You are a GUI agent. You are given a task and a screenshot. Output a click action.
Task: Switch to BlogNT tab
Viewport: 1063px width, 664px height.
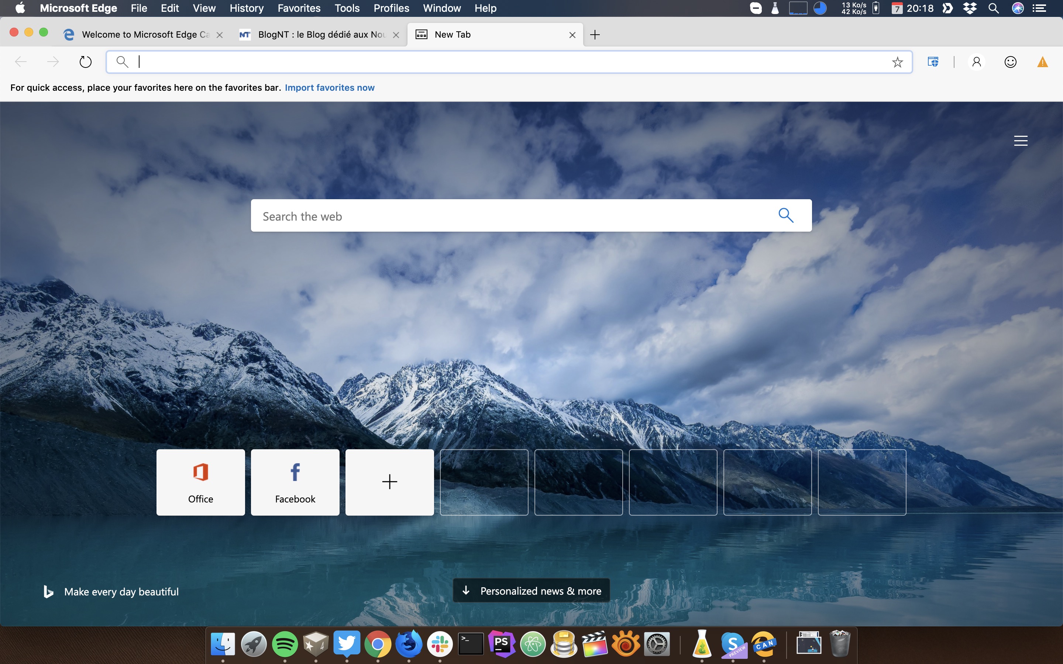tap(316, 35)
